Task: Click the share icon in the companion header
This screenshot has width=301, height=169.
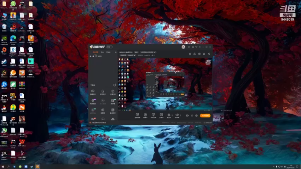Action: (209, 54)
